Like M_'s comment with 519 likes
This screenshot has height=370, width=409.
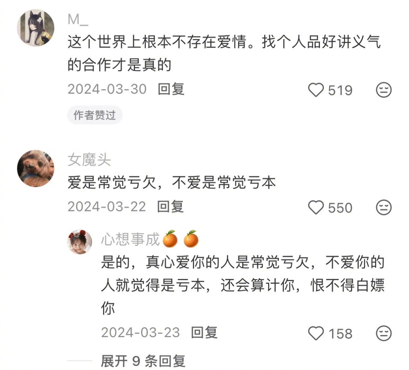coord(316,90)
